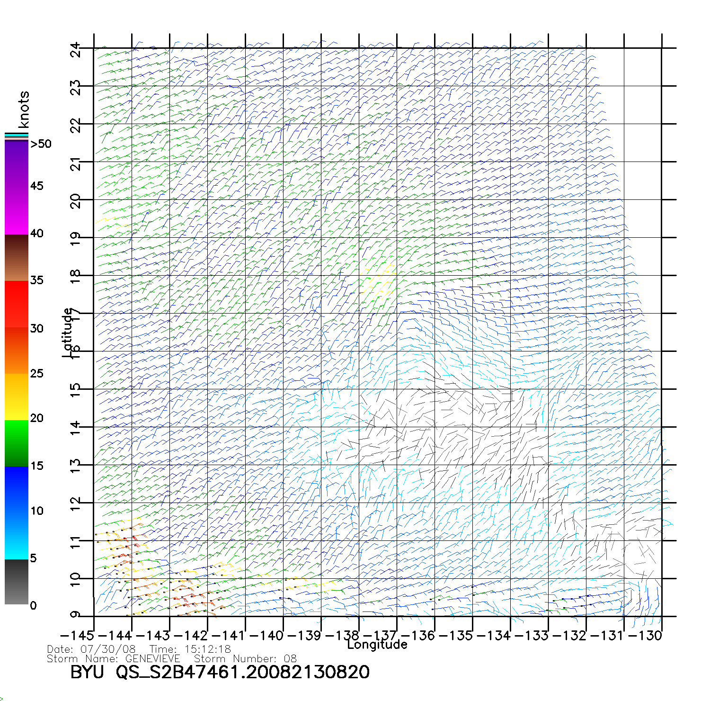
Task: Click the 'Latitude' axis title
Action: point(67,333)
